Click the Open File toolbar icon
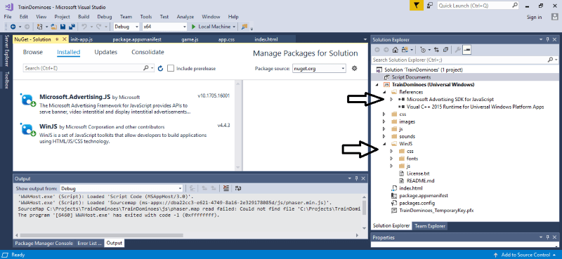562x259 pixels. pyautogui.click(x=54, y=27)
